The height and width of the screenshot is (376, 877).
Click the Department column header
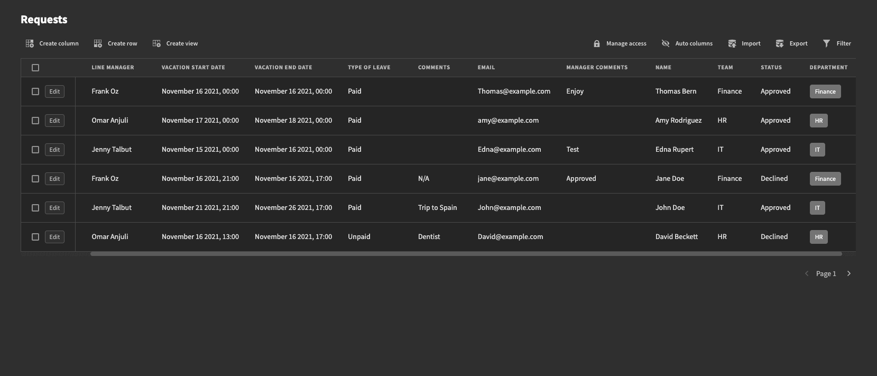pos(828,68)
